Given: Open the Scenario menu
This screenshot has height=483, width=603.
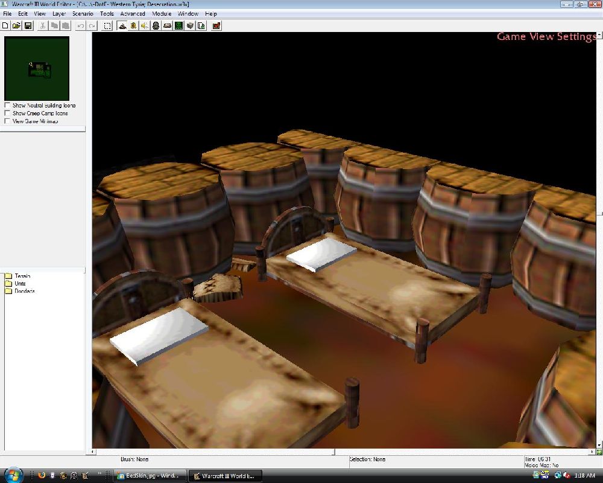Looking at the screenshot, I should point(83,14).
